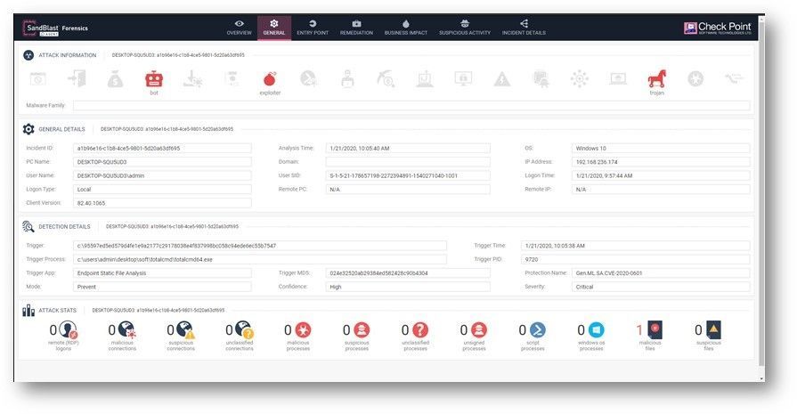Click the SandBlast Forensics logo

coord(55,28)
